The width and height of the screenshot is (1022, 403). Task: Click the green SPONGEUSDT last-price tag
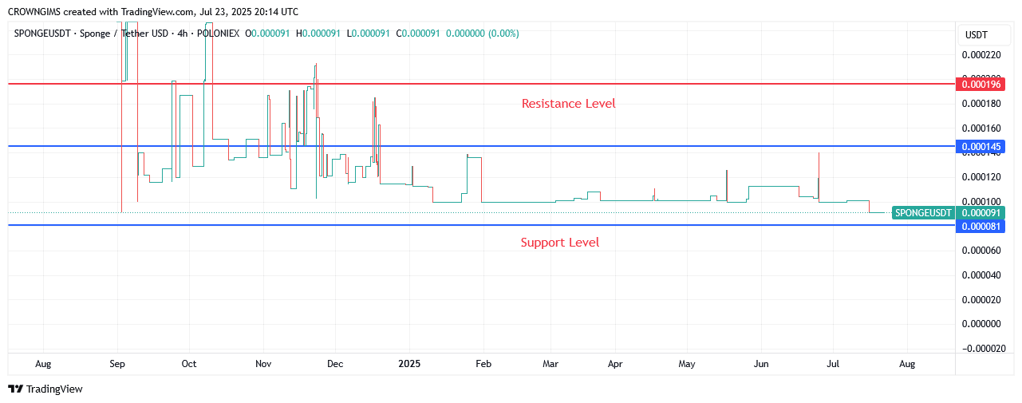tap(923, 213)
